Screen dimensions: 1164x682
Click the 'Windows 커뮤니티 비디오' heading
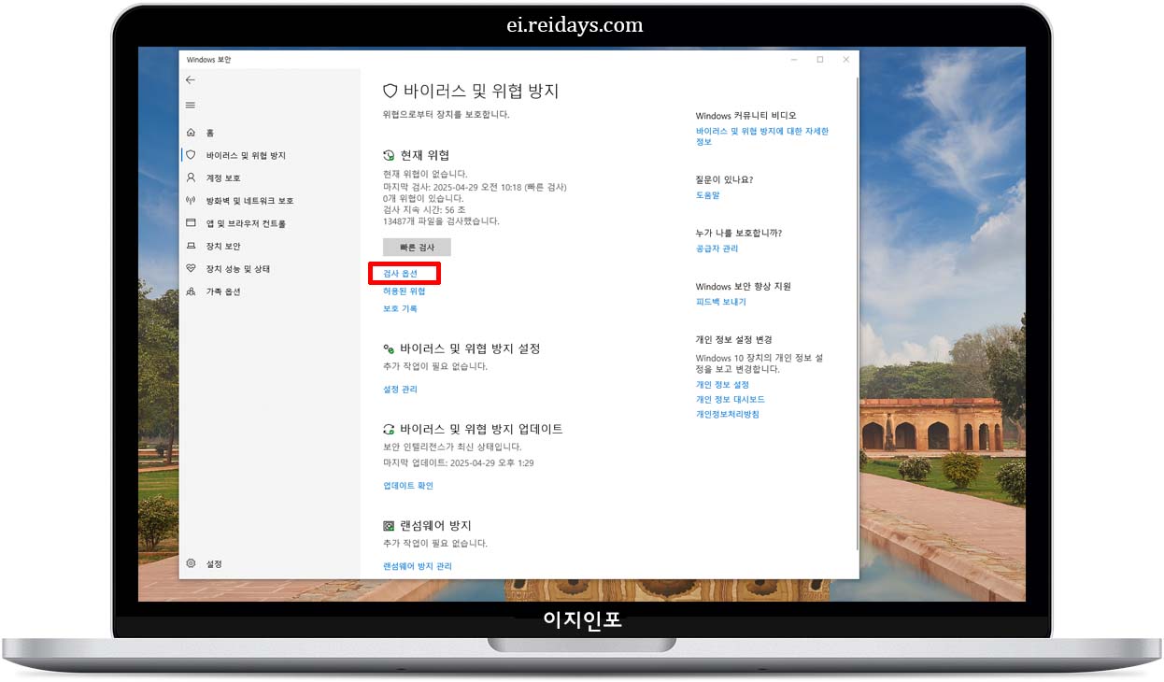[745, 116]
